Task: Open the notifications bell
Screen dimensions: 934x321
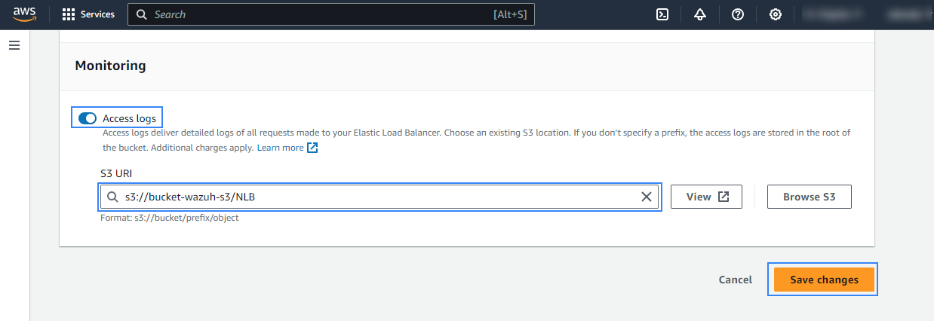Action: 700,14
